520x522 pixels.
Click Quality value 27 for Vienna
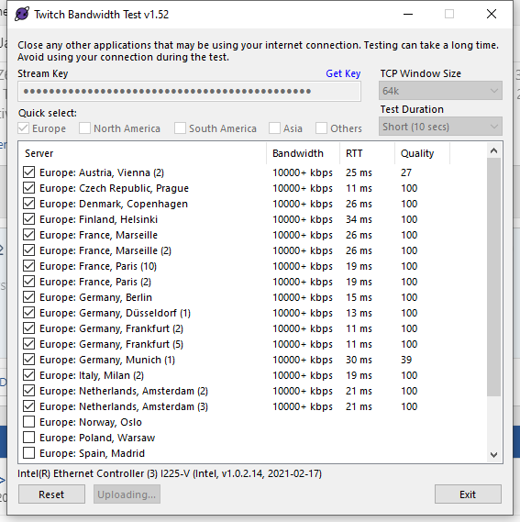click(x=406, y=172)
